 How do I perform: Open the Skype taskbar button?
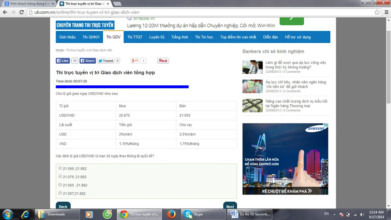click(x=203, y=214)
